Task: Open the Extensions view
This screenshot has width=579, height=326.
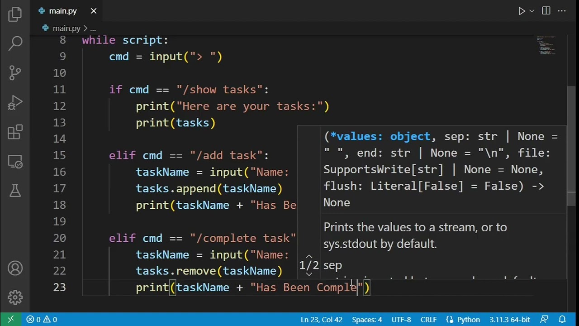Action: point(15,132)
